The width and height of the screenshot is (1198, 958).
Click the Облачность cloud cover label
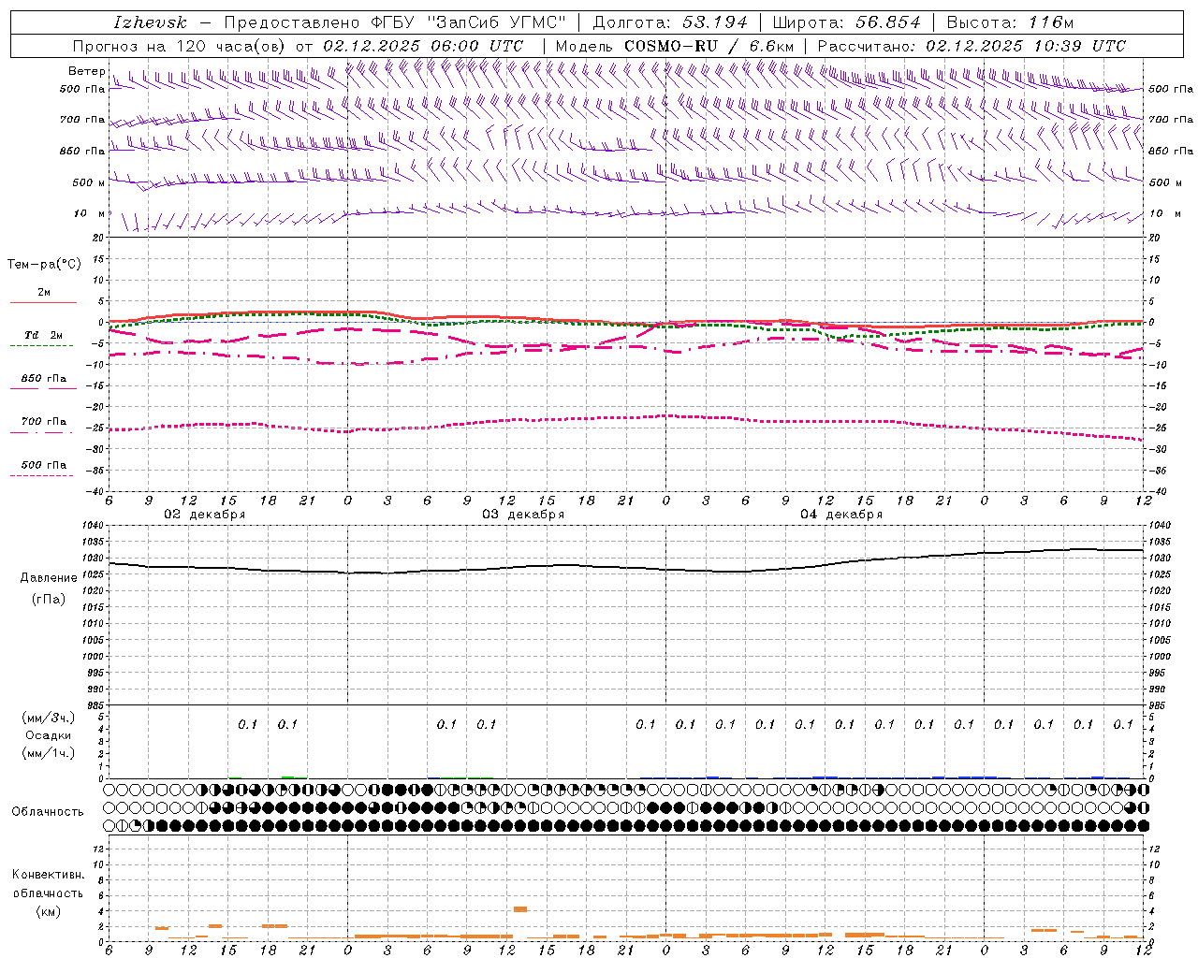47,811
